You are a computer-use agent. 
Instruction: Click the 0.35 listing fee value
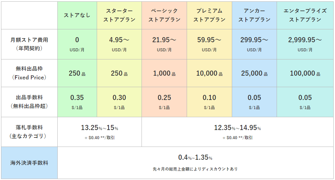coord(77,98)
